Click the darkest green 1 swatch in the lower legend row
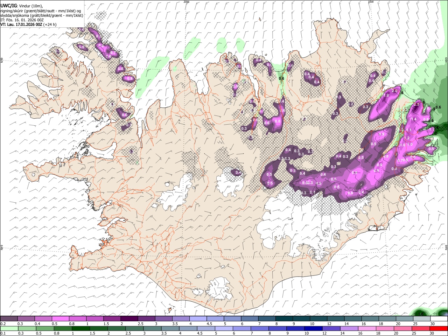 80,329
